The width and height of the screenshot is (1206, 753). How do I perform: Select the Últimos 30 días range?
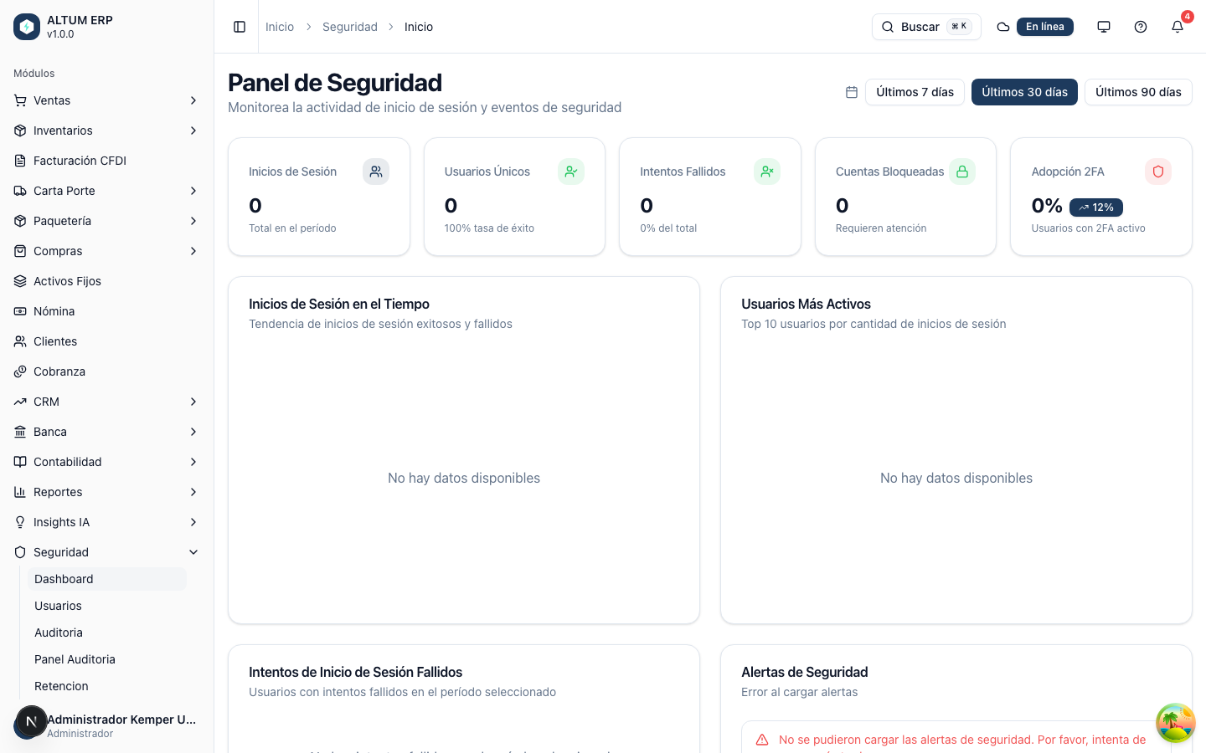pos(1024,92)
